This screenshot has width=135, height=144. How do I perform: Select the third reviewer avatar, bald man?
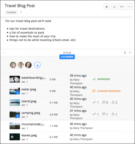28,65
